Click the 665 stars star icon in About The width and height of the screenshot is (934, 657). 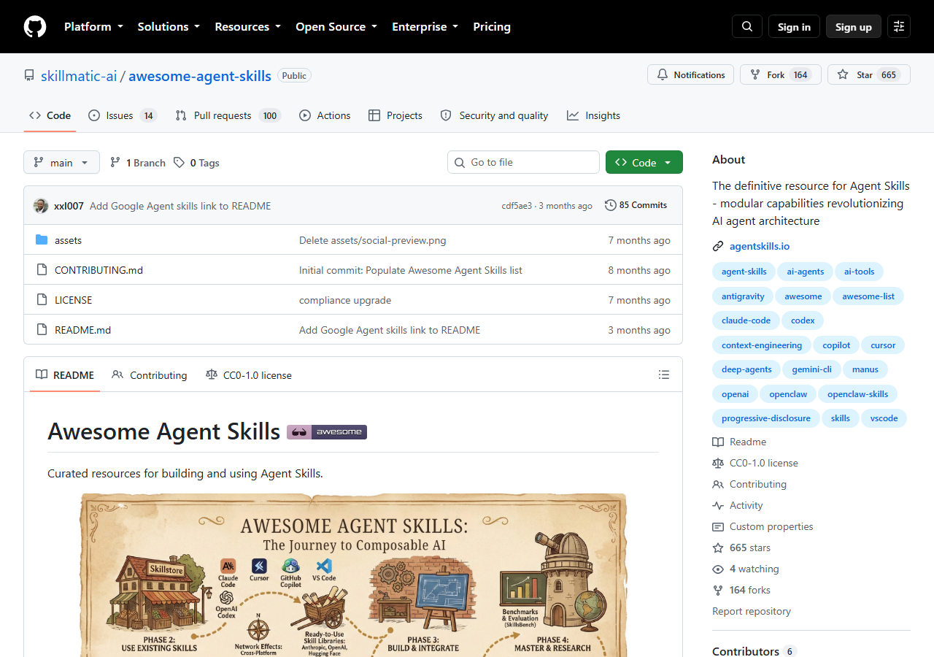click(x=718, y=547)
